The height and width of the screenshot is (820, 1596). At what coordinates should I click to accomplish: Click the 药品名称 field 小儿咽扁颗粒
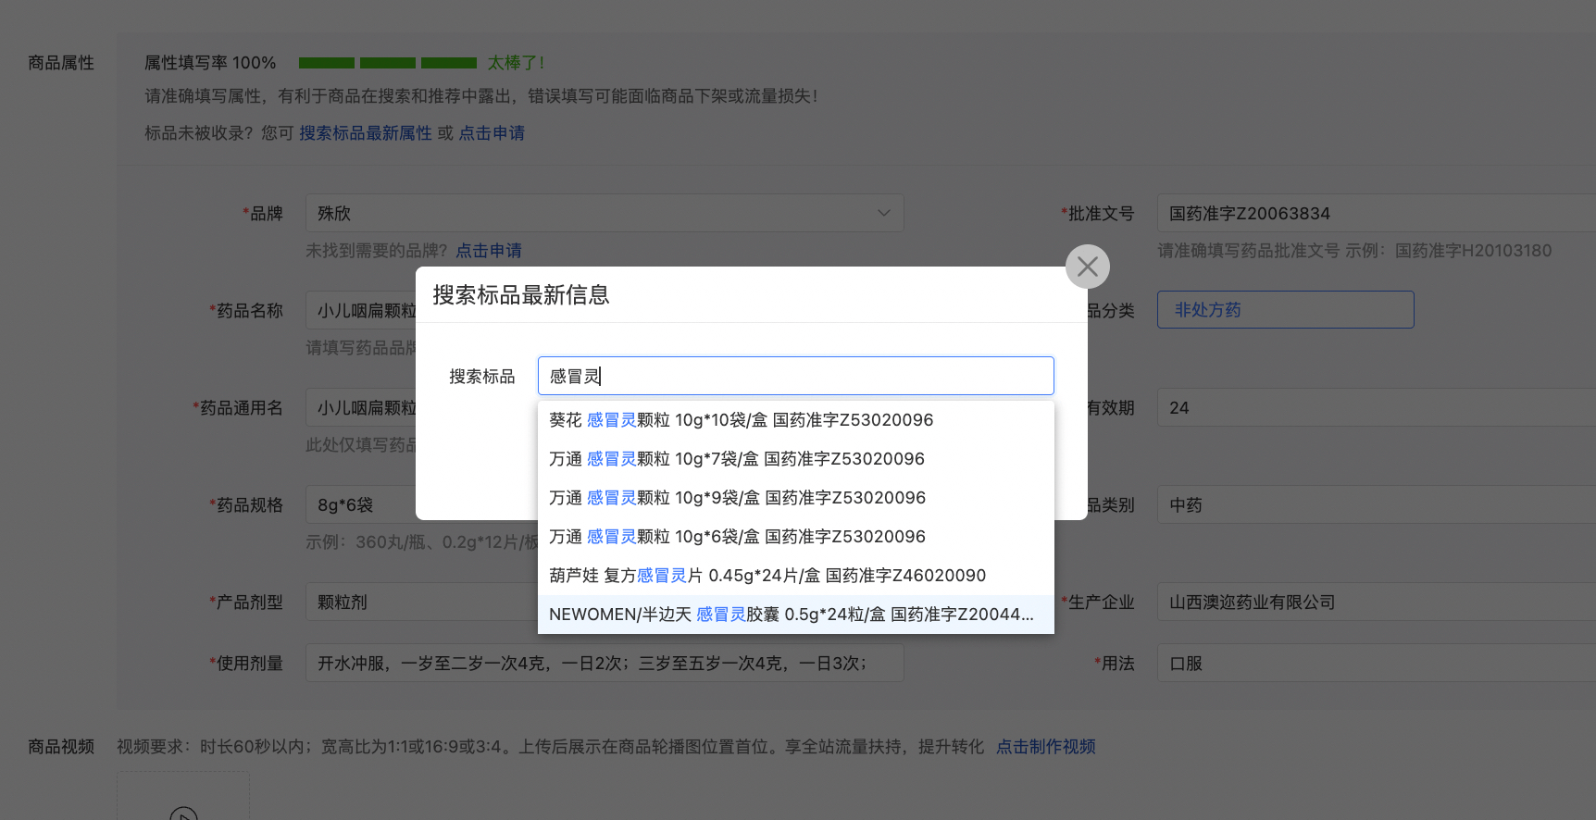tap(361, 310)
